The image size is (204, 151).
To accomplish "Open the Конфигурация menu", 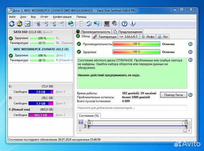I will (62, 17).
